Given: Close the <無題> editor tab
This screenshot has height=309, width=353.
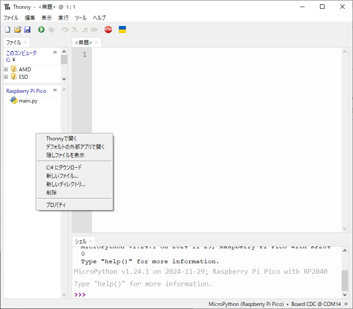Looking at the screenshot, I should pos(96,42).
